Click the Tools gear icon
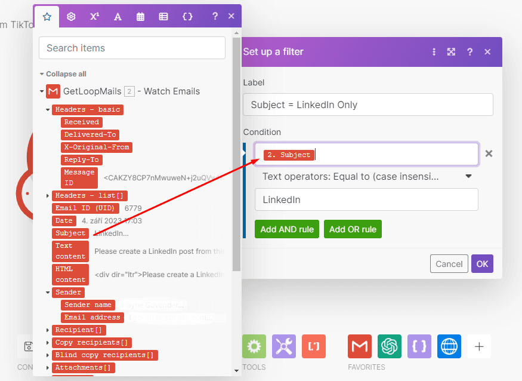The width and height of the screenshot is (522, 381). click(x=254, y=346)
